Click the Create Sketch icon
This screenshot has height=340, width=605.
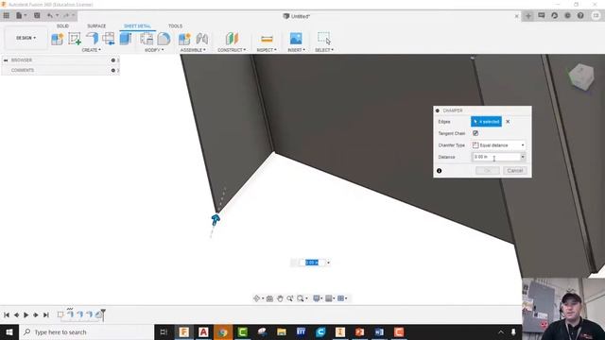75,39
